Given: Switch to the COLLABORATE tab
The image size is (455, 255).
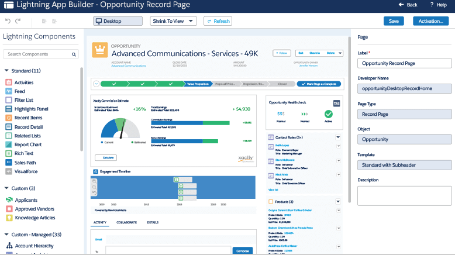Looking at the screenshot, I should coord(126,222).
